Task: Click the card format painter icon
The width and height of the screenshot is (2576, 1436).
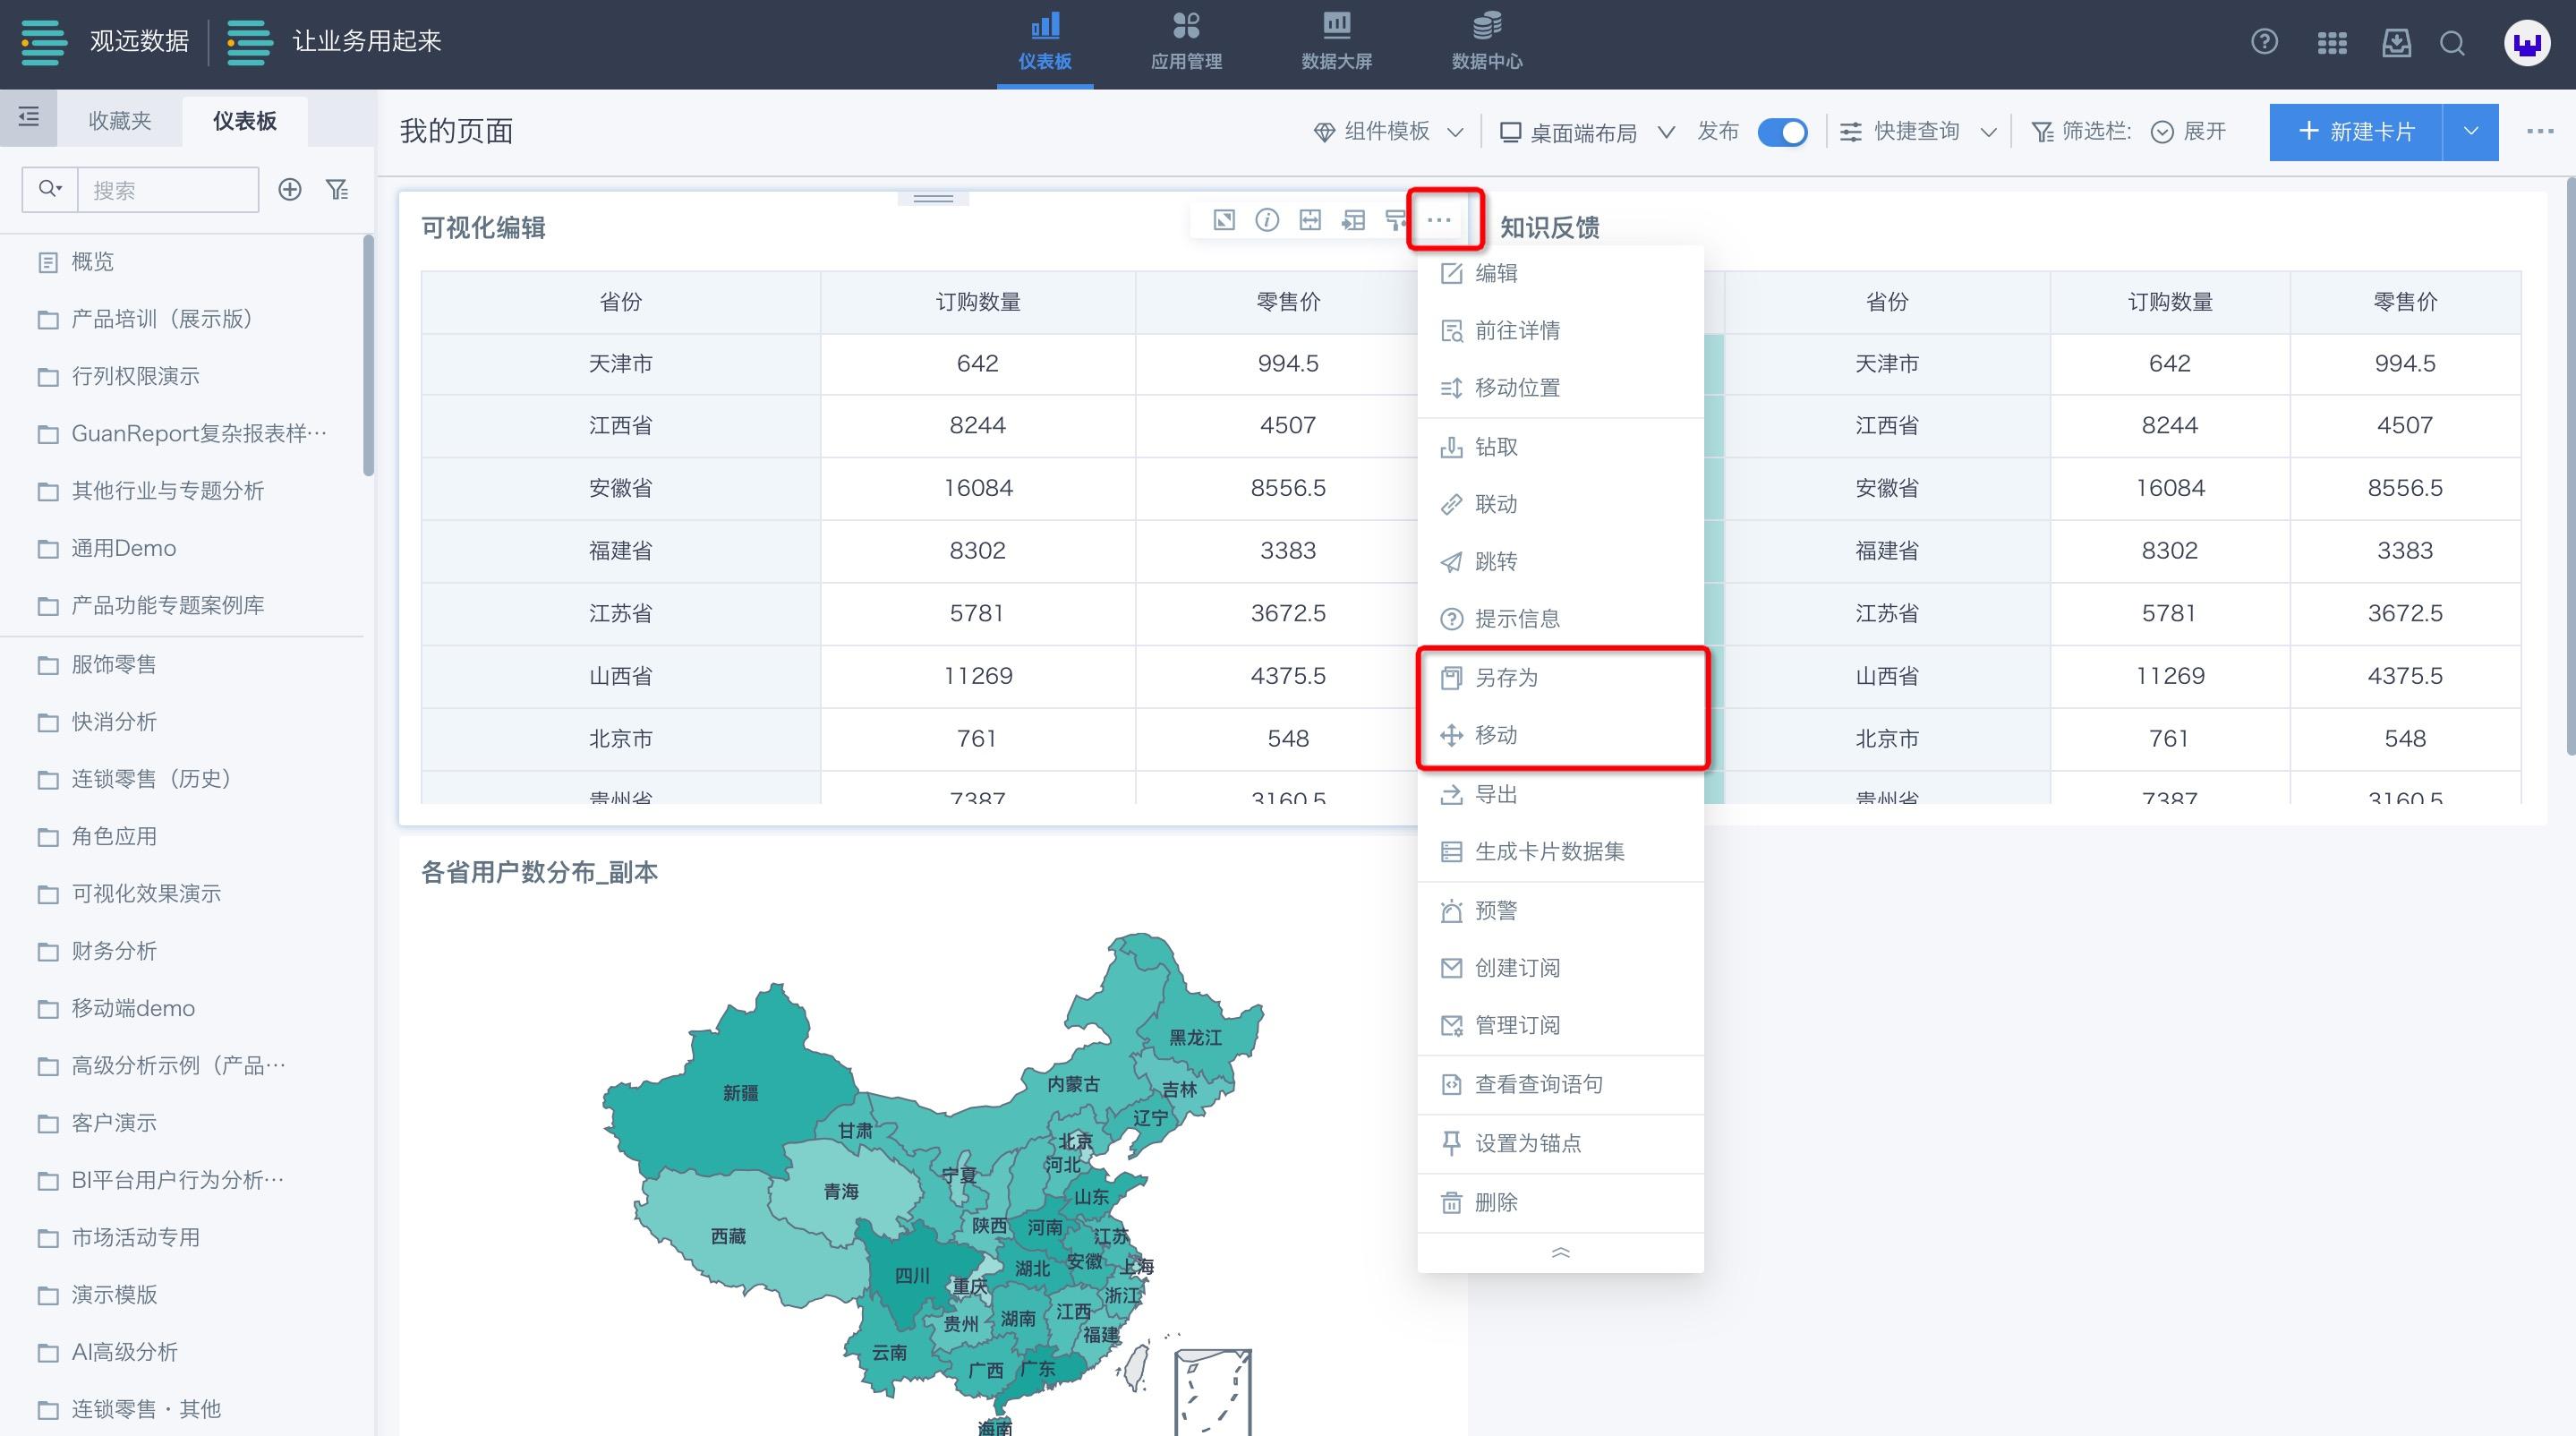Action: pos(1396,220)
